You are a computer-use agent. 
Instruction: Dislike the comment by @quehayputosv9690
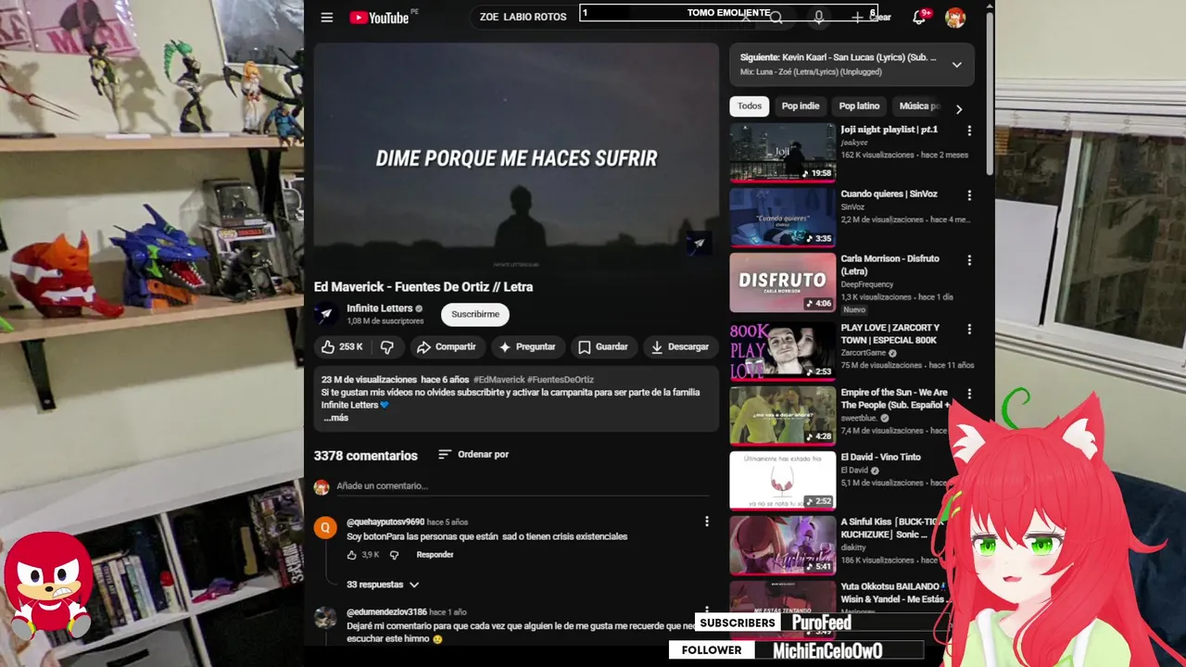click(394, 555)
